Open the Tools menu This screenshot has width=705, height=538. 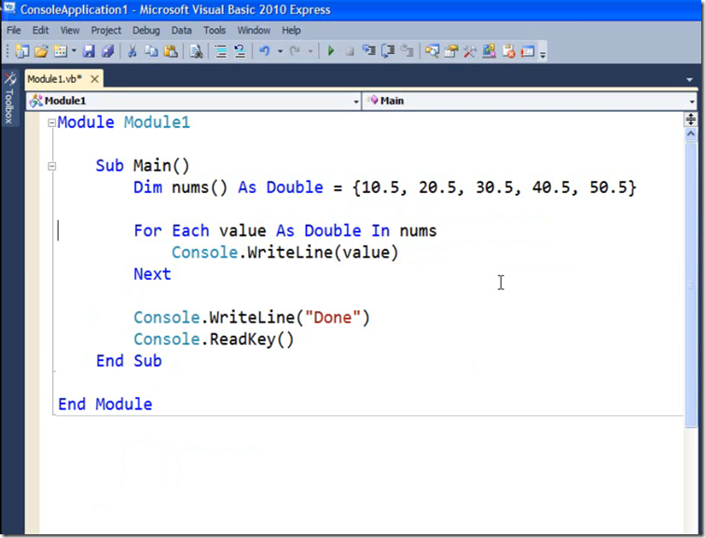[x=214, y=30]
